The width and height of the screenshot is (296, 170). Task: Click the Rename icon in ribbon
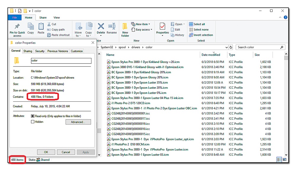(x=112, y=26)
